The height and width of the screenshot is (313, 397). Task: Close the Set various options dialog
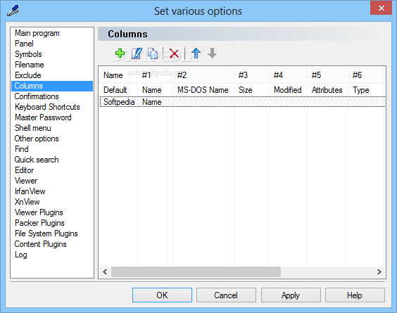(381, 8)
